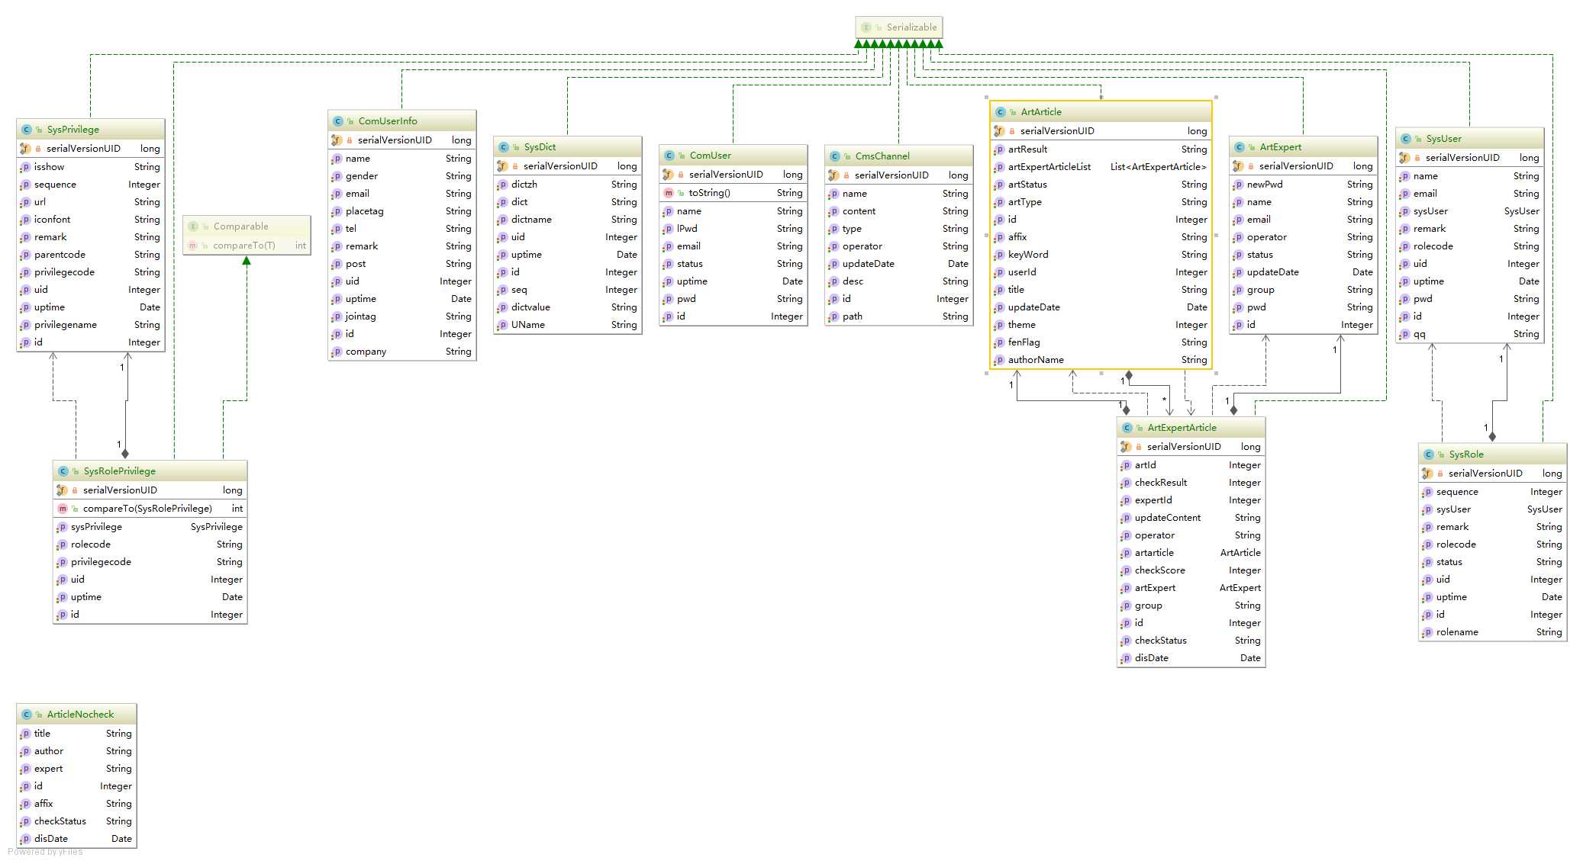The width and height of the screenshot is (1583, 864).
Task: Select the ArticleNocheck class title
Action: click(80, 715)
